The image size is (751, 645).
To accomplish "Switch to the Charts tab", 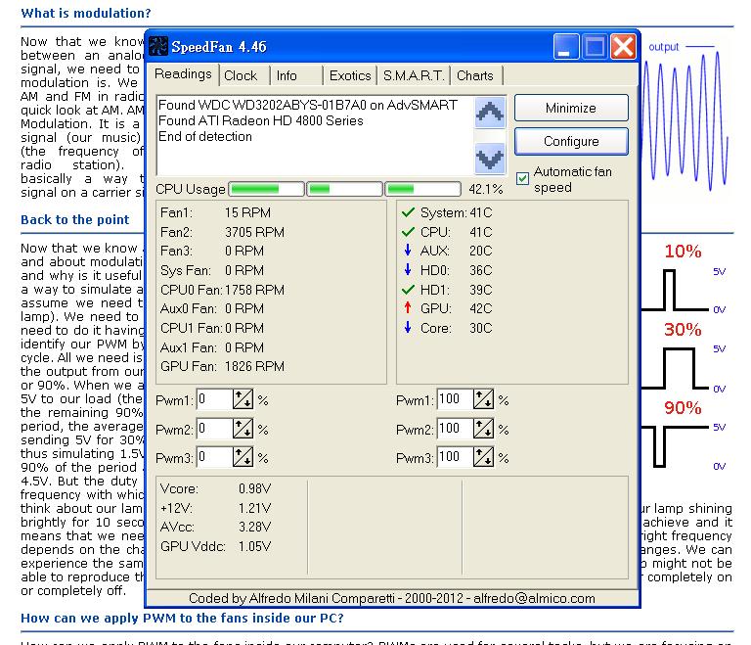I will (x=475, y=75).
